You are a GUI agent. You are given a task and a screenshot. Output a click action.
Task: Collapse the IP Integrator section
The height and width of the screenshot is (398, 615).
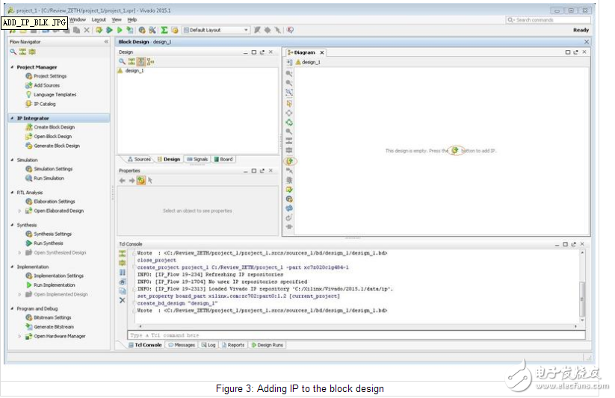pyautogui.click(x=11, y=119)
